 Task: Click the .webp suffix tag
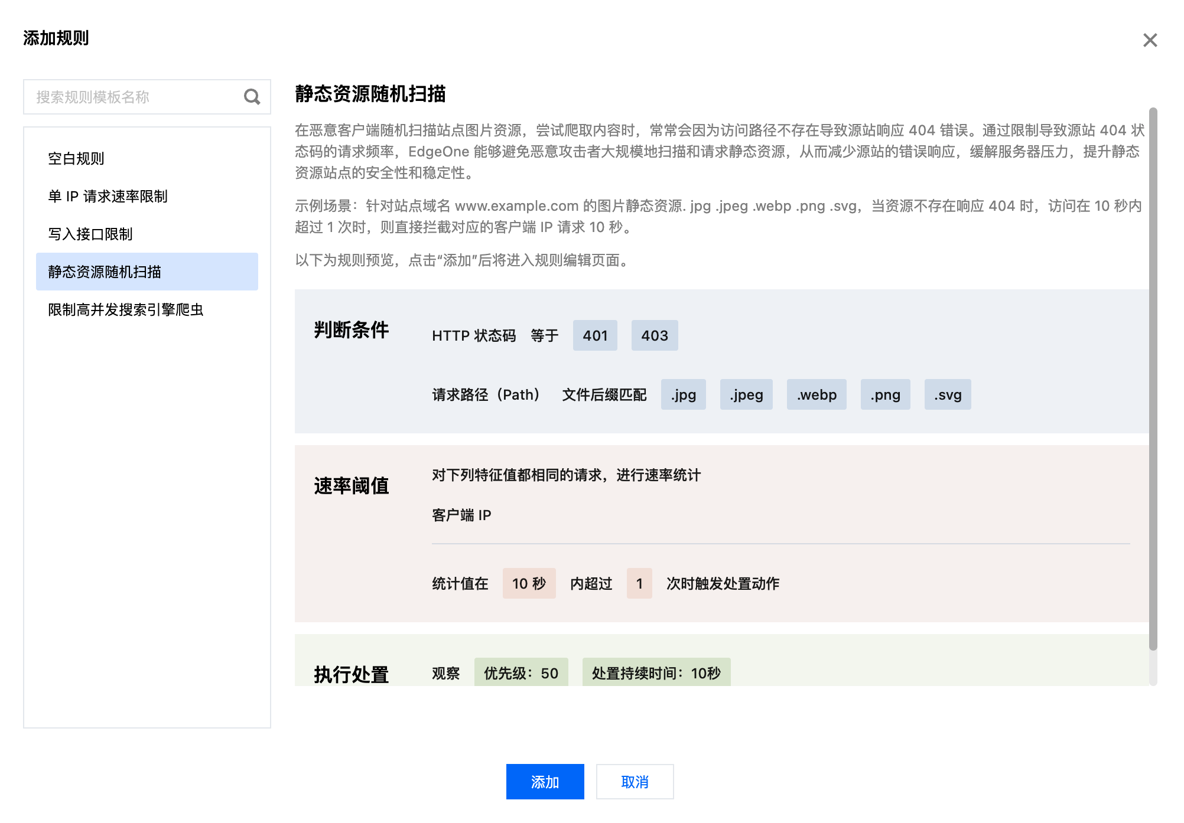pos(816,394)
